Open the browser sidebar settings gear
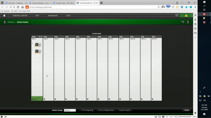211x118 pixels. [x=195, y=113]
